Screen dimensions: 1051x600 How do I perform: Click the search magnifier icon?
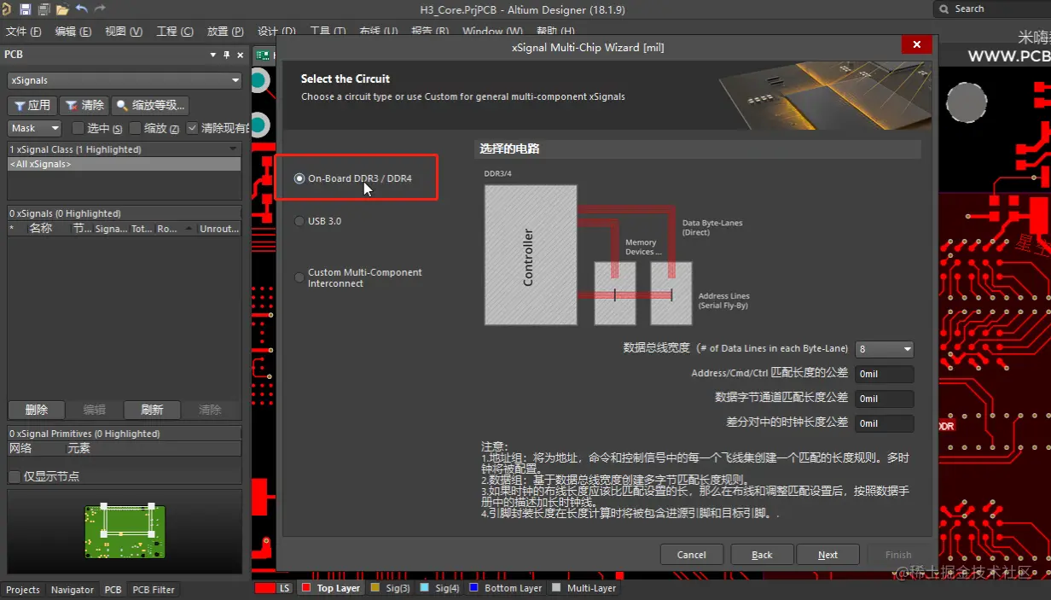[944, 9]
